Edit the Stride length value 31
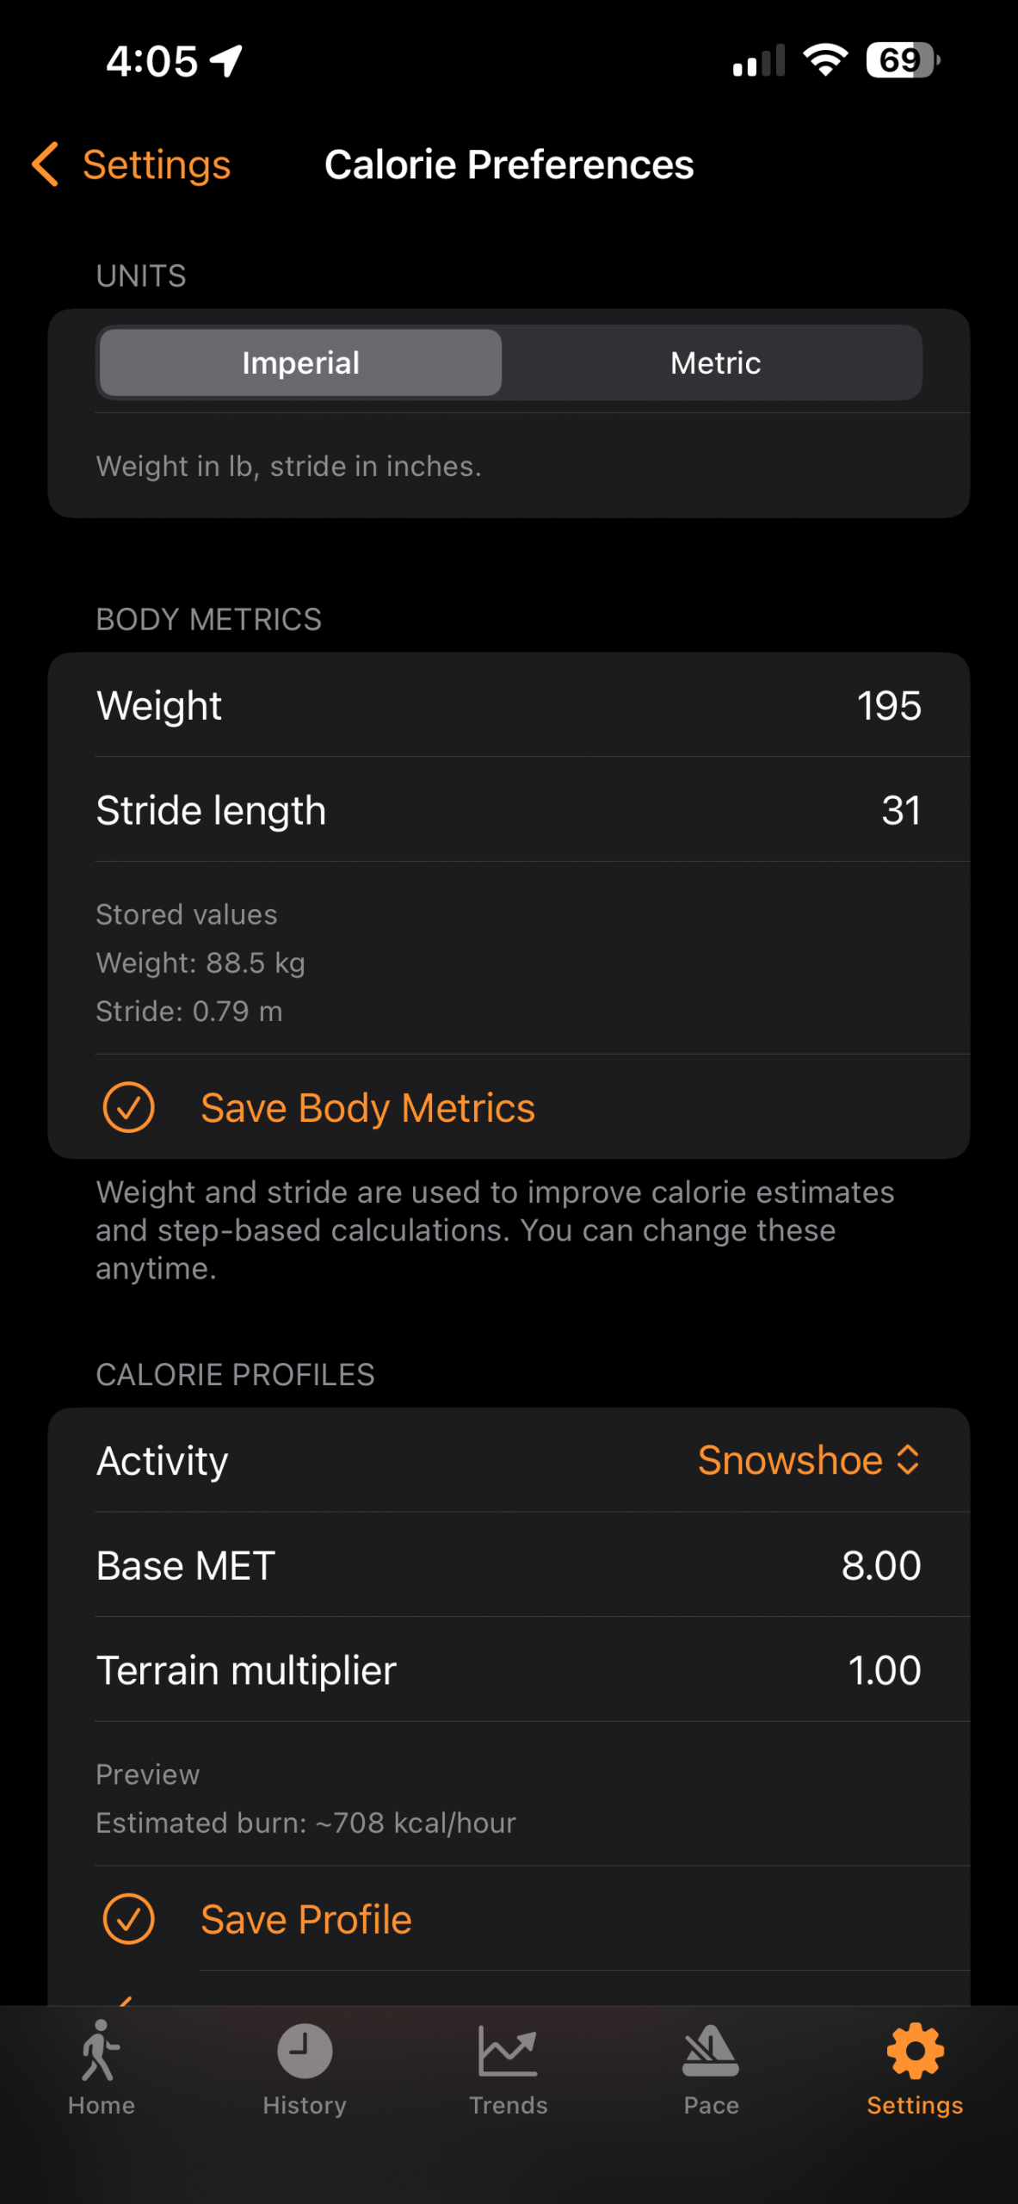 click(901, 810)
